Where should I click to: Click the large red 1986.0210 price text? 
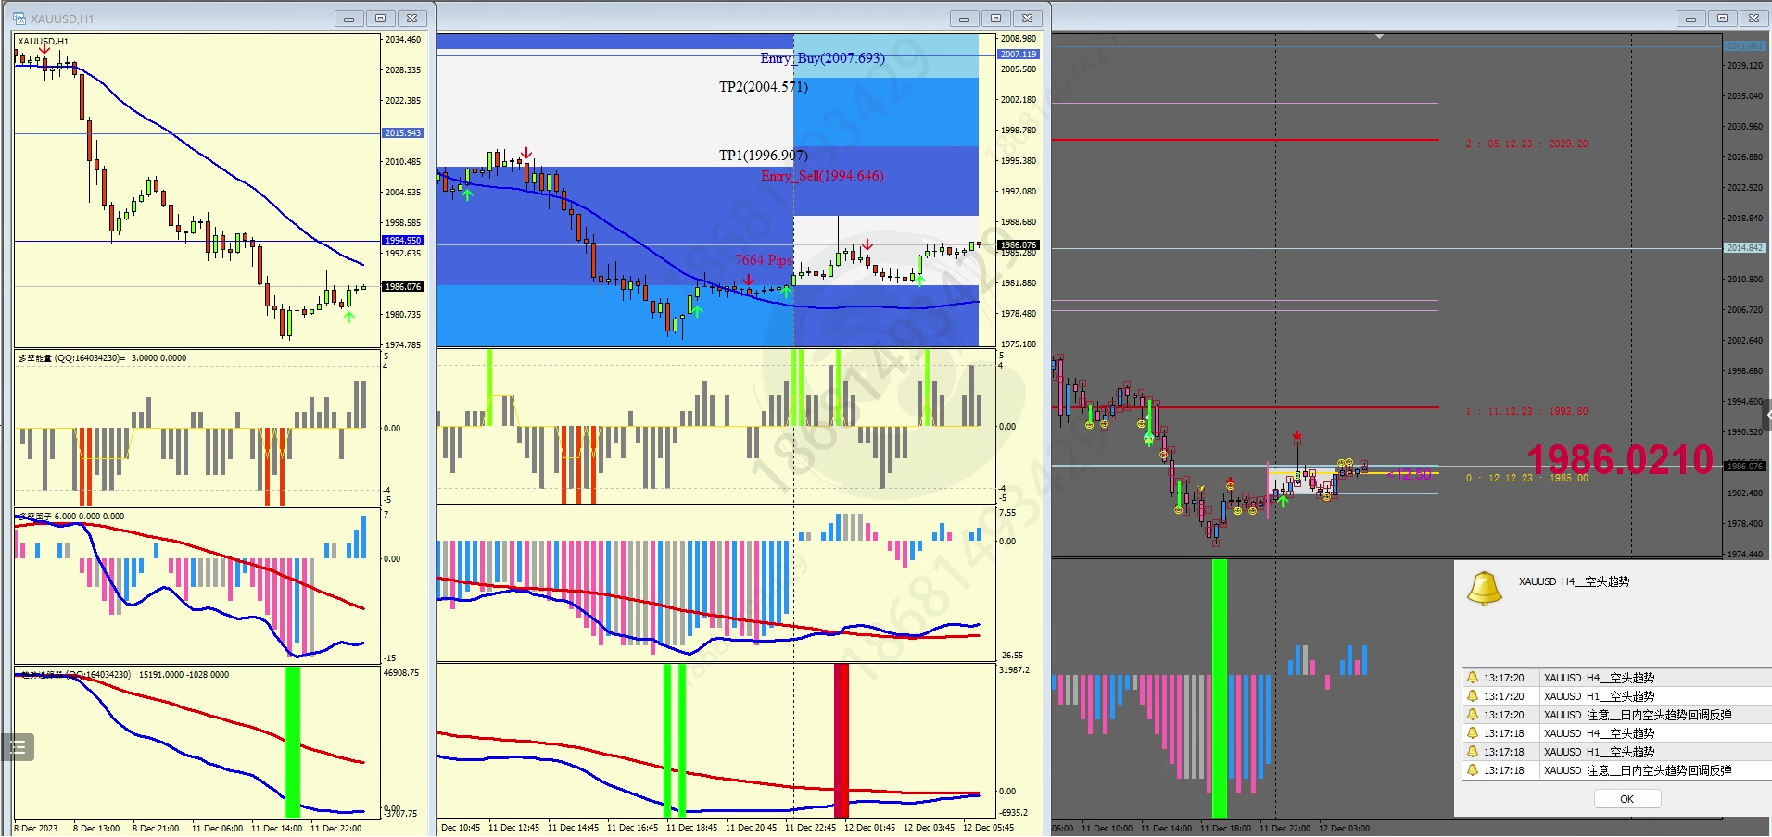[x=1621, y=460]
